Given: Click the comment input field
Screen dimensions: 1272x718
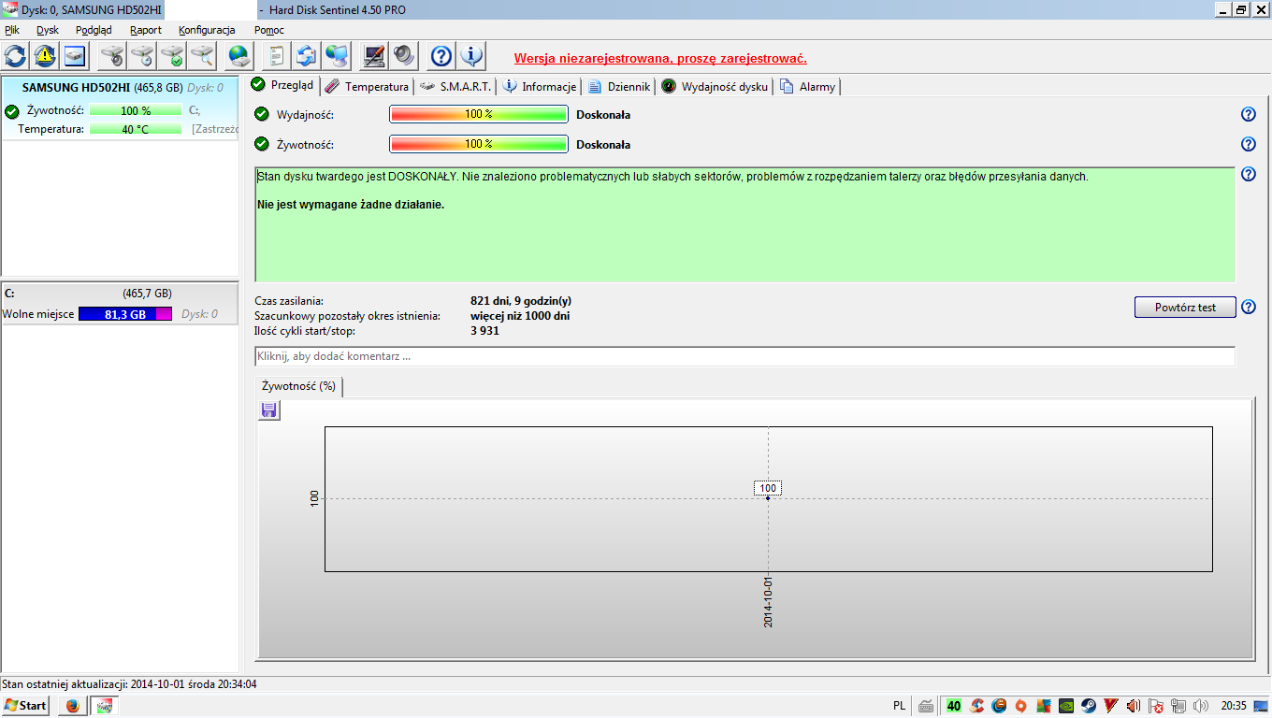Looking at the screenshot, I should coord(744,357).
